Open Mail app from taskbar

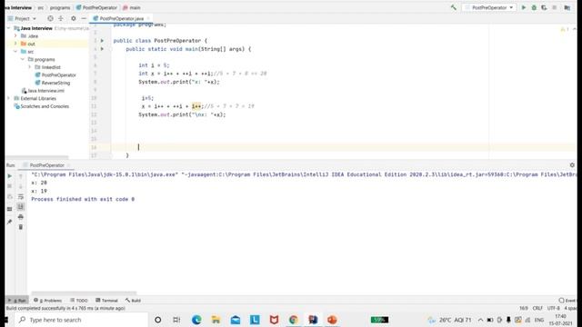tap(236, 320)
